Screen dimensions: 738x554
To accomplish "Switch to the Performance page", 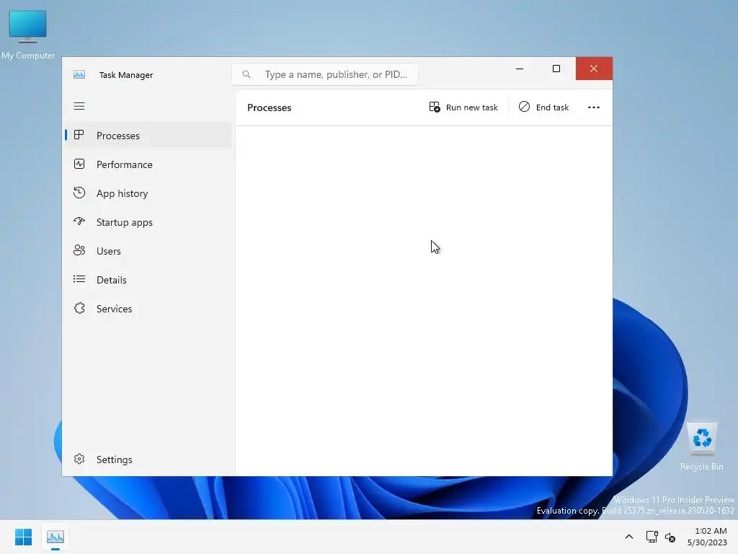I will pos(148,164).
